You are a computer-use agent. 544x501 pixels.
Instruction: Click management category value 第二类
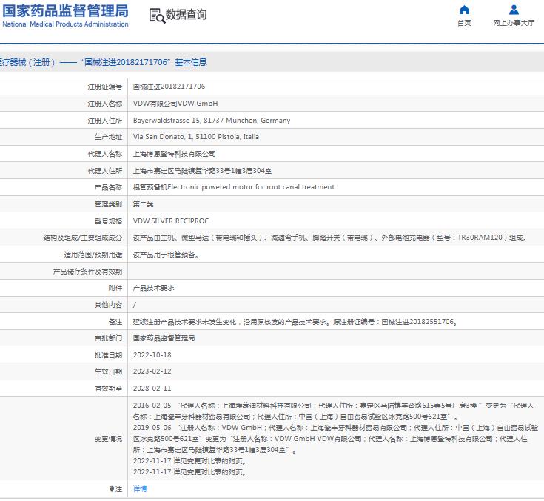pos(143,204)
